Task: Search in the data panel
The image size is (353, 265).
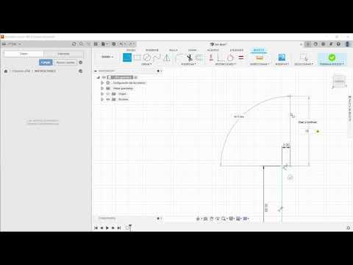Action: 81,44
